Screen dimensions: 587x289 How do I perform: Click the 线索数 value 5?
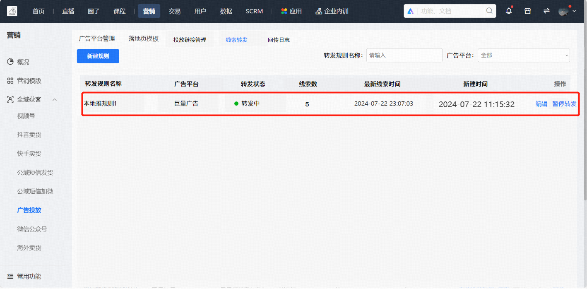click(307, 104)
